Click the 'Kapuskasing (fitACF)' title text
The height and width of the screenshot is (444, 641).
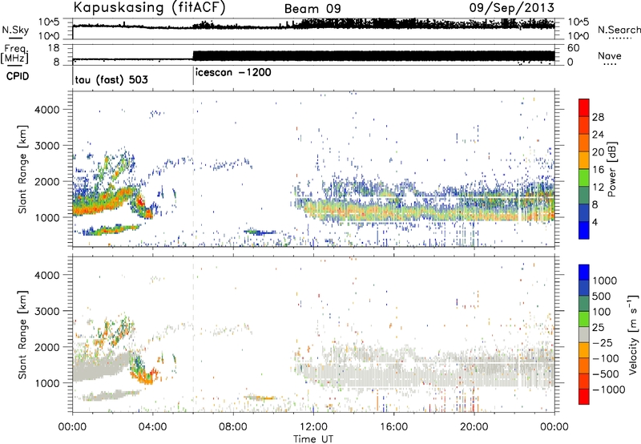[x=149, y=8]
